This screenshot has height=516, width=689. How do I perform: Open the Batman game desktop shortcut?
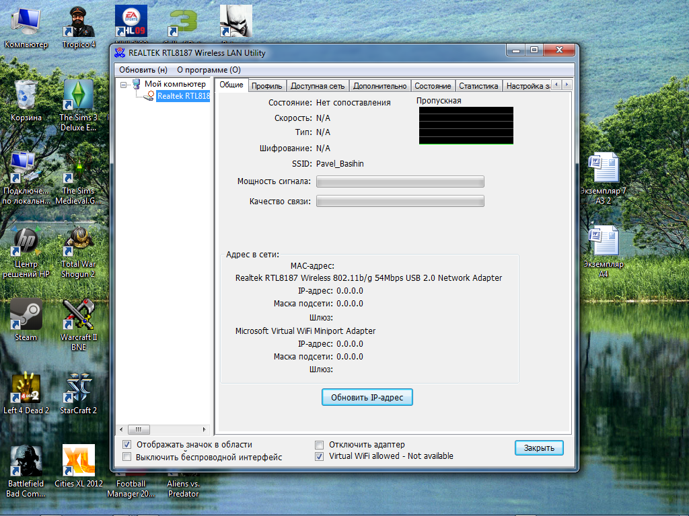click(x=236, y=21)
